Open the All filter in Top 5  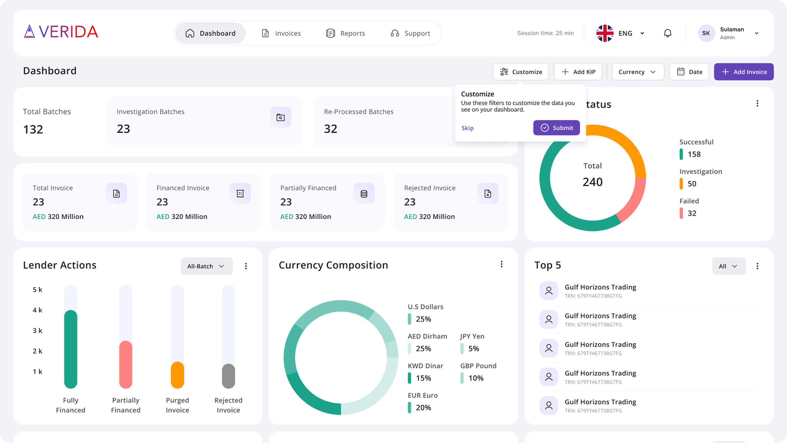pyautogui.click(x=729, y=266)
